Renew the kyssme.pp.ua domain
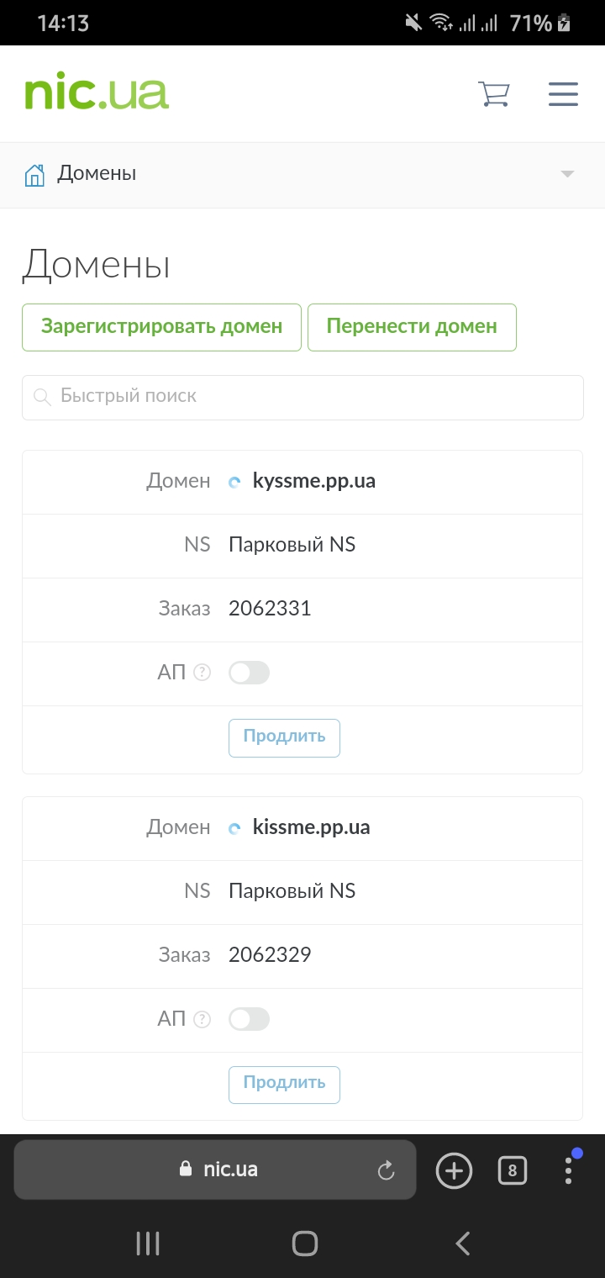 pyautogui.click(x=284, y=737)
